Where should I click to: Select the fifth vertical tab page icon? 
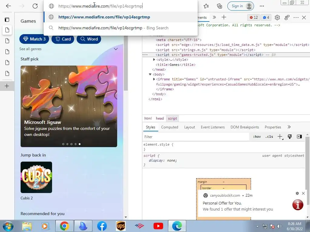coord(7,73)
